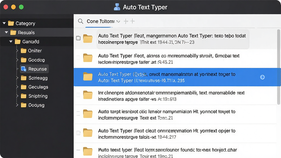Click folder icon of 'Grnobat text' row
Screen dimensions: 281x158
[88, 58]
